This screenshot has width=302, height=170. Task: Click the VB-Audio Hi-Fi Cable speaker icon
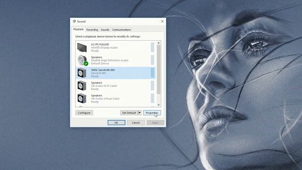pos(82,86)
